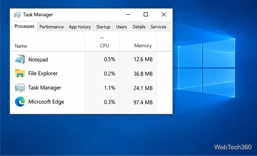Select the Notepad process name
The width and height of the screenshot is (257, 156).
38,60
